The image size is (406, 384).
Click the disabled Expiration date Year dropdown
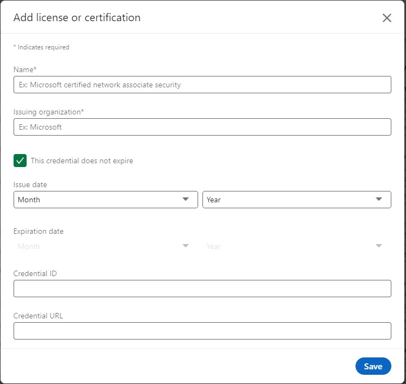click(297, 246)
